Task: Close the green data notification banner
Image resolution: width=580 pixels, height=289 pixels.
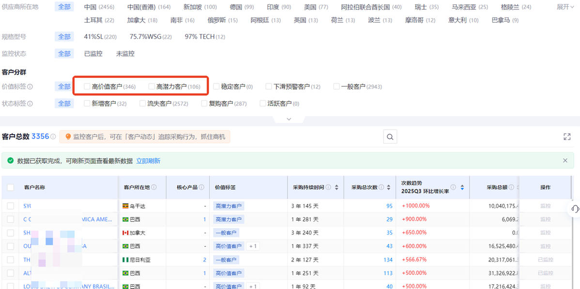Action: (565, 161)
